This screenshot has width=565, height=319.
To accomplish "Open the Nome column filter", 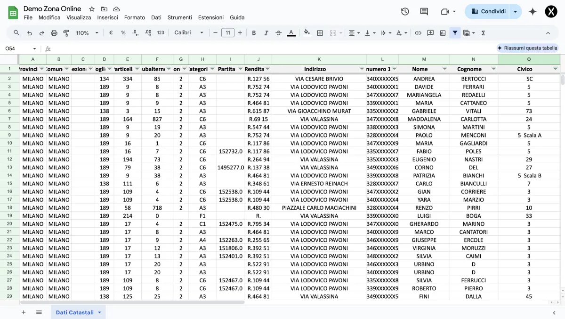I will point(444,69).
